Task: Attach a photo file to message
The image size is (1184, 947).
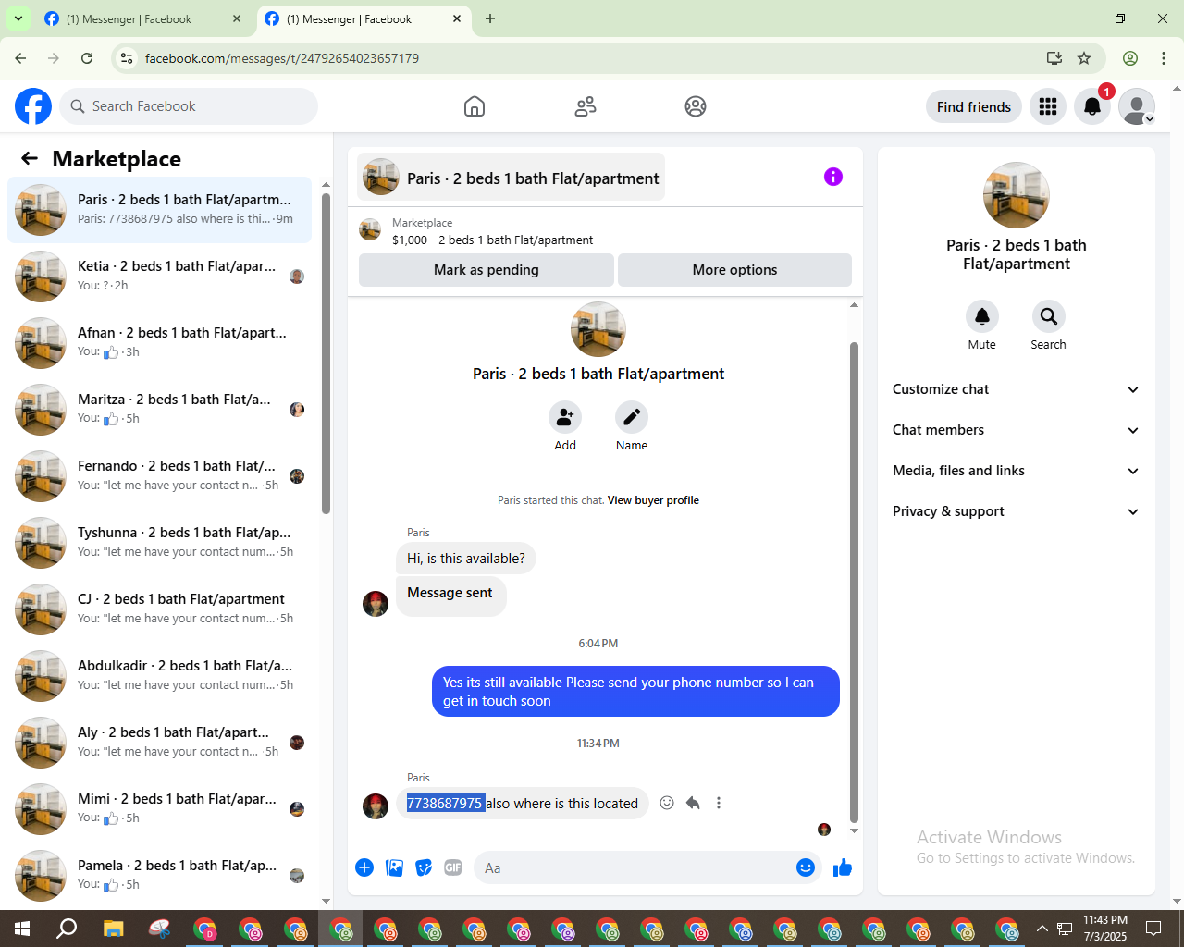Action: (x=394, y=867)
